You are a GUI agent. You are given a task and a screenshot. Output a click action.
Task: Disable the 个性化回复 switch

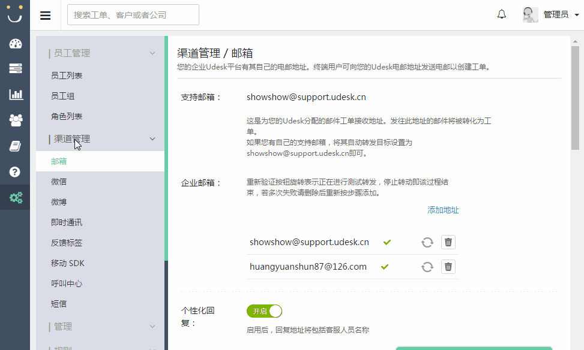tap(264, 311)
